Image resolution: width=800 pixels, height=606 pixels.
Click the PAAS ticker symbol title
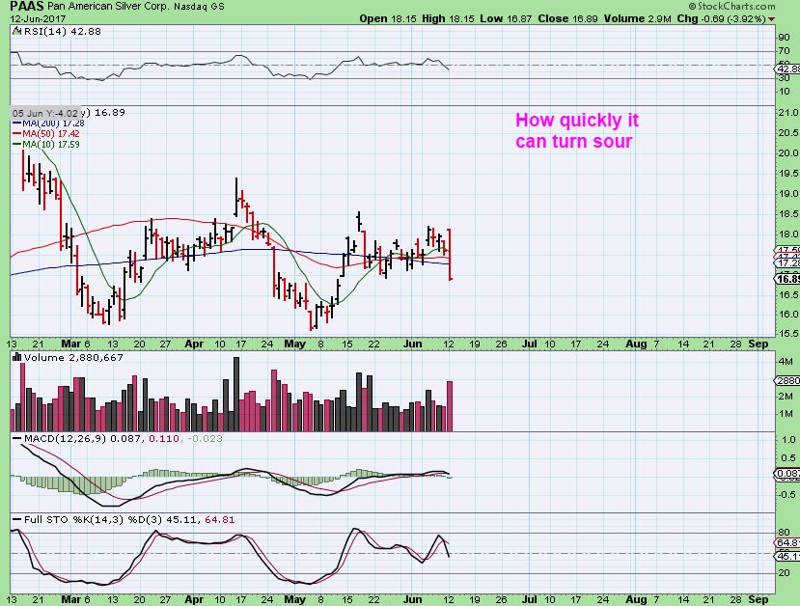tap(26, 7)
